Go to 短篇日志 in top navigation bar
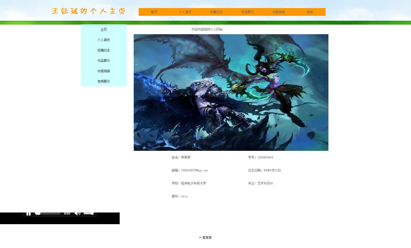 pos(216,12)
